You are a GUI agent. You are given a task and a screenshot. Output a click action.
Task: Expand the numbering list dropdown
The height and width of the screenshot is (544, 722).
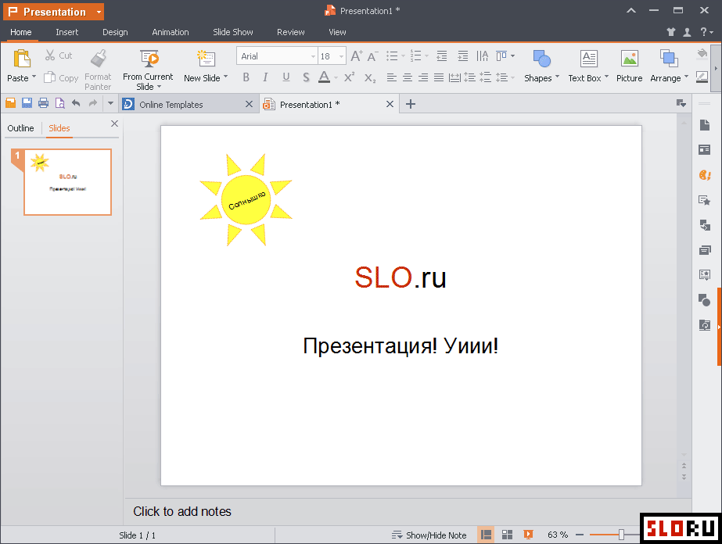[426, 56]
